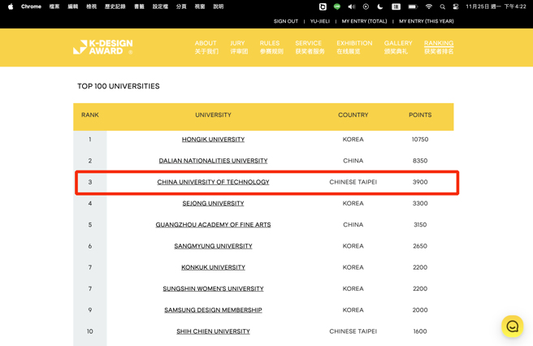The height and width of the screenshot is (346, 533).
Task: Open the 書籤 menu in menu bar
Action: (139, 6)
